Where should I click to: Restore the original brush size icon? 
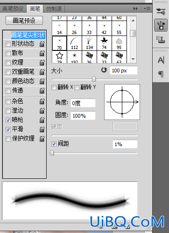coord(104,70)
